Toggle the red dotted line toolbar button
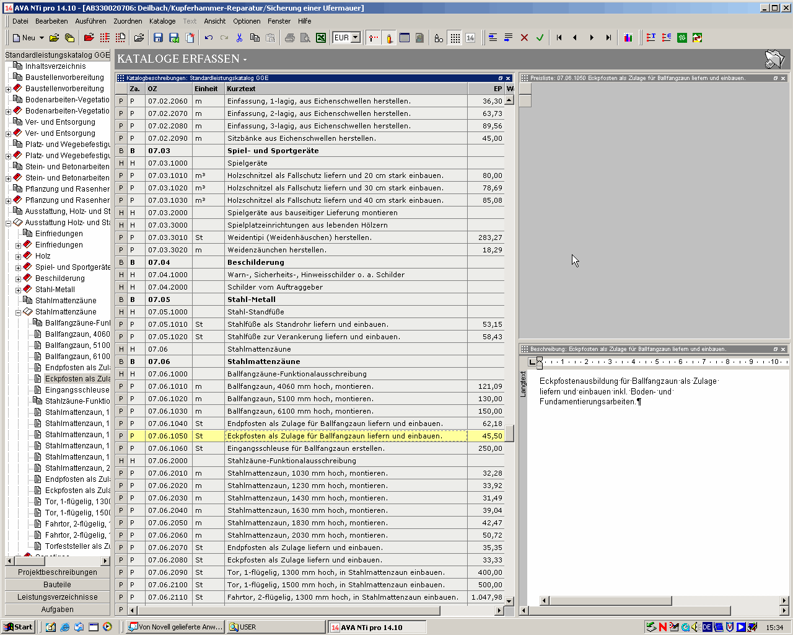The height and width of the screenshot is (635, 793). [373, 38]
